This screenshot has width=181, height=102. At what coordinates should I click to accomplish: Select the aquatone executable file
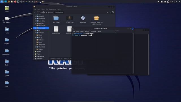pos(83,19)
